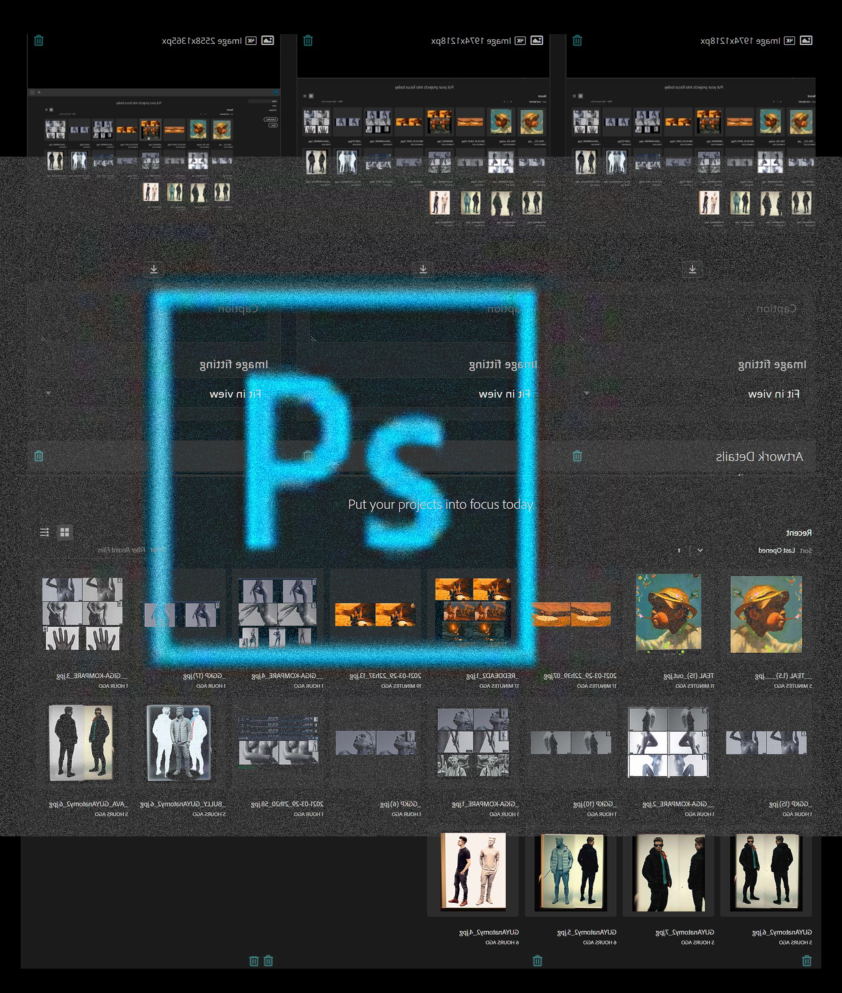The width and height of the screenshot is (842, 993).
Task: Click the trash icon below the GUYAnatomy2_6.jpg card
Action: (807, 961)
